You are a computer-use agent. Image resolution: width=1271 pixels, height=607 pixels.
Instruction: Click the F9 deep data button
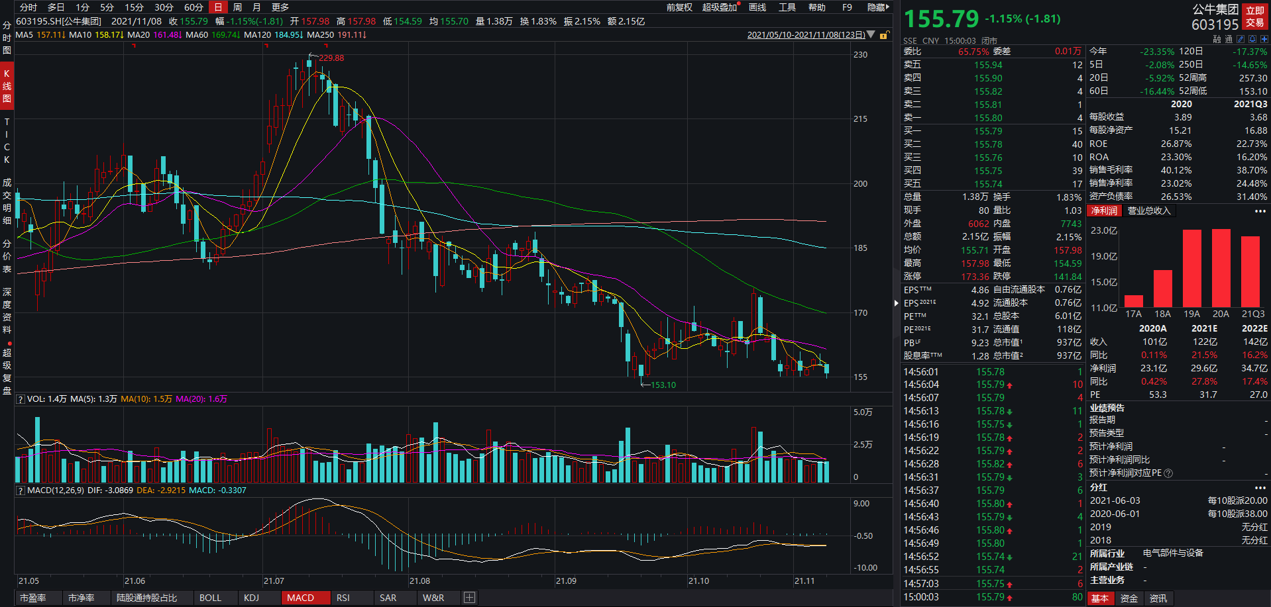(847, 7)
